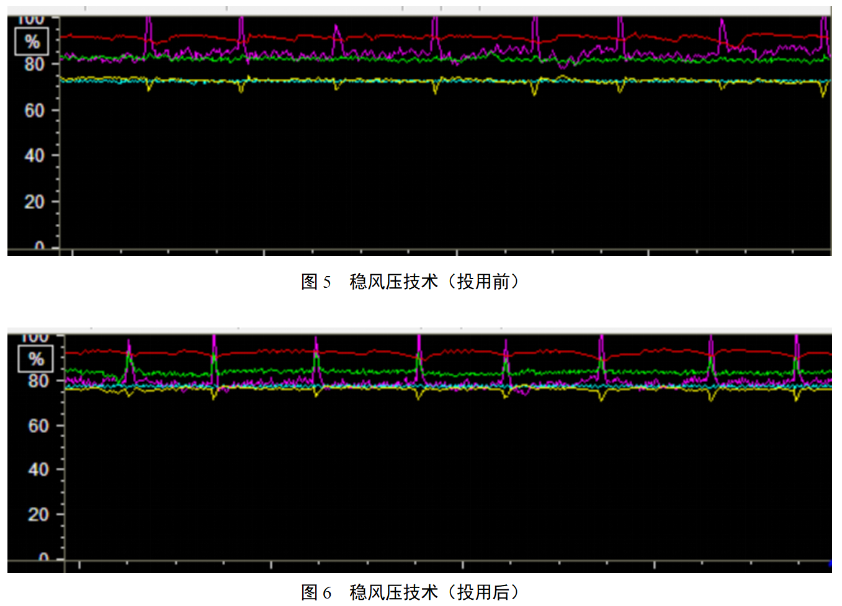
Task: Select the 40 axis label in the bottom chart
Action: pyautogui.click(x=38, y=470)
